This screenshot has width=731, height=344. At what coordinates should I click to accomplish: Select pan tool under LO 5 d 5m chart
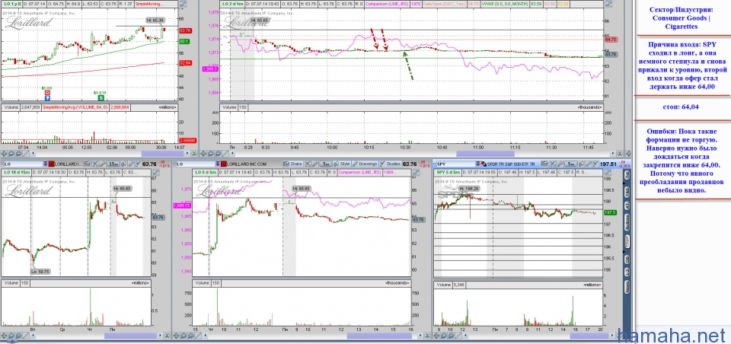point(176,335)
